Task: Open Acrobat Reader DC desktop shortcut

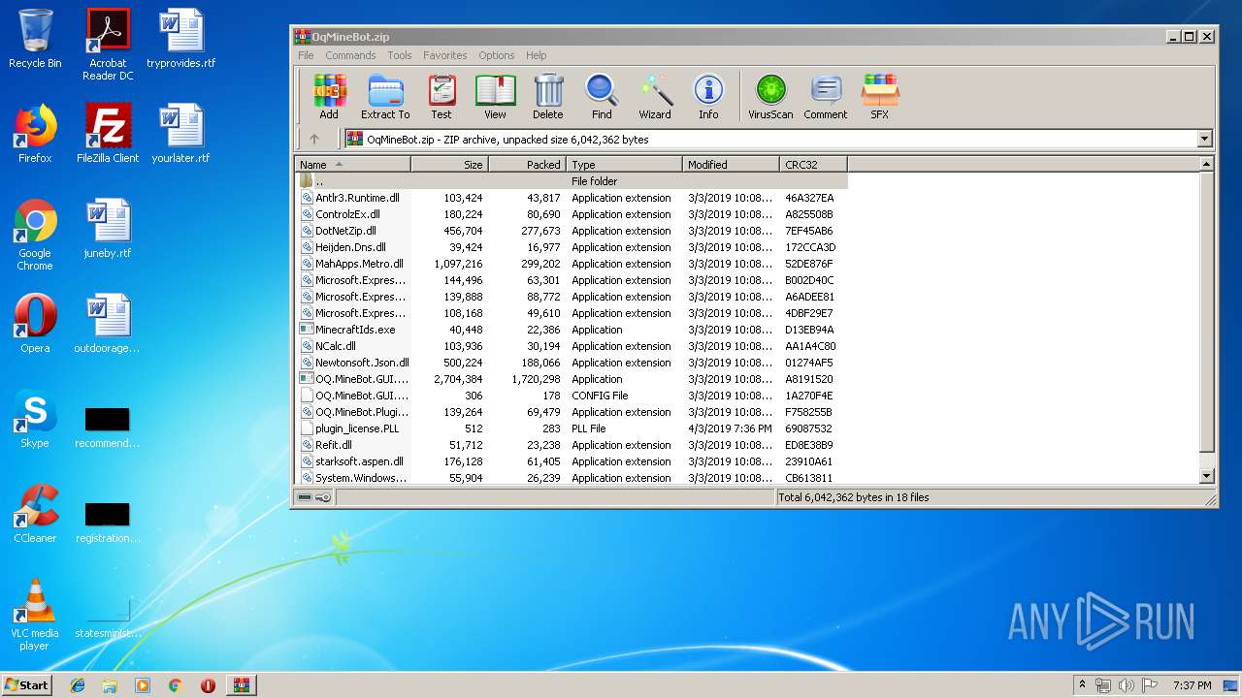Action: 108,45
